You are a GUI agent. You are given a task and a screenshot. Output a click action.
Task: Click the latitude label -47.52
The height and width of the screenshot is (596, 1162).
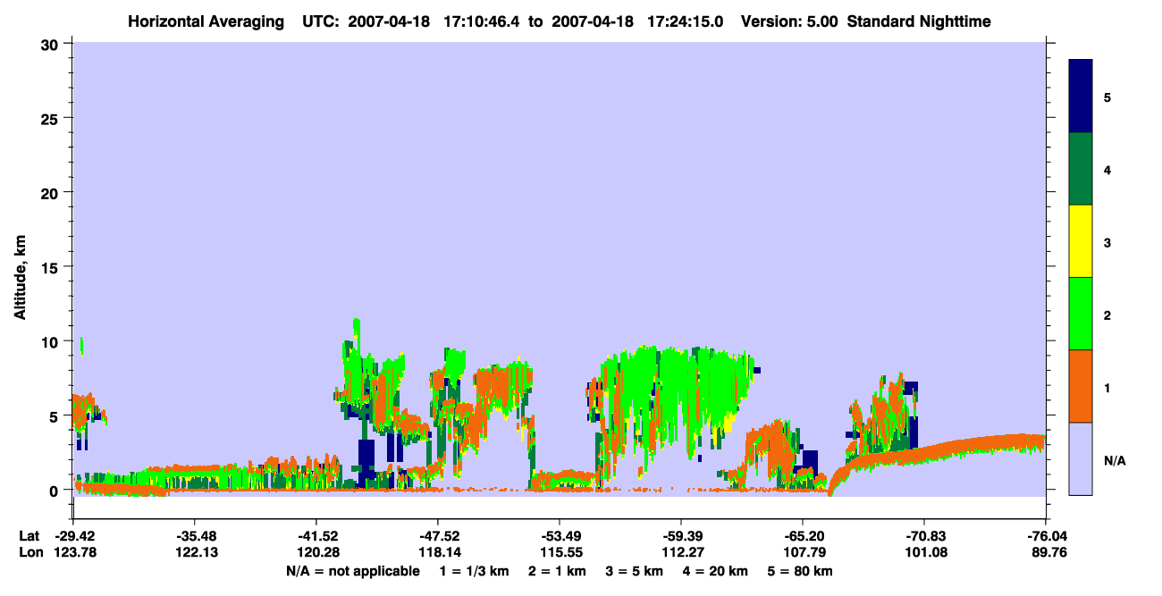pyautogui.click(x=437, y=537)
